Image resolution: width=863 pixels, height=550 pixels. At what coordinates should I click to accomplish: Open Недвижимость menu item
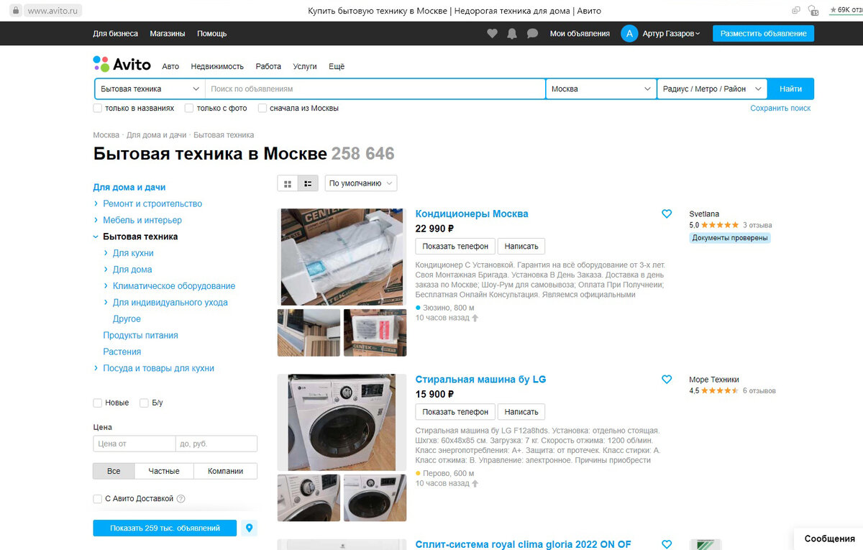[217, 66]
